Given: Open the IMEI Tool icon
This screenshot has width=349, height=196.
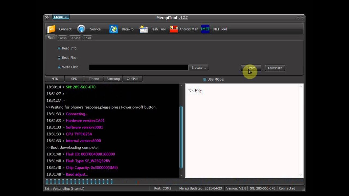Looking at the screenshot, I should coord(205,29).
